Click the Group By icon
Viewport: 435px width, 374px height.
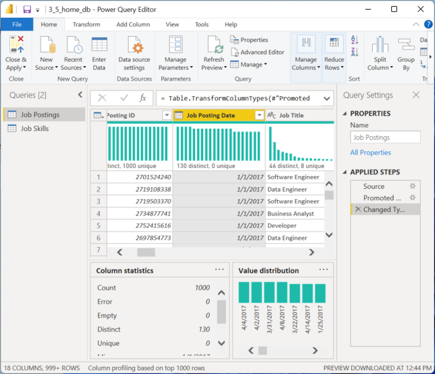click(406, 44)
